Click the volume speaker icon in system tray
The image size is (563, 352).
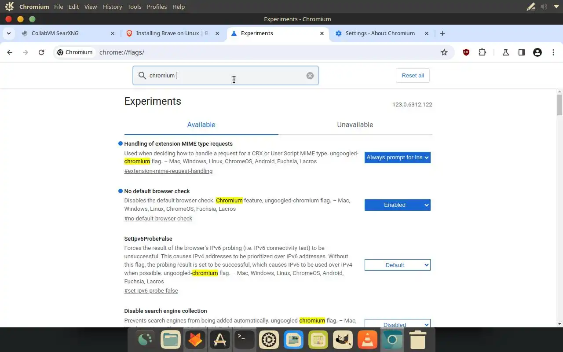[544, 7]
